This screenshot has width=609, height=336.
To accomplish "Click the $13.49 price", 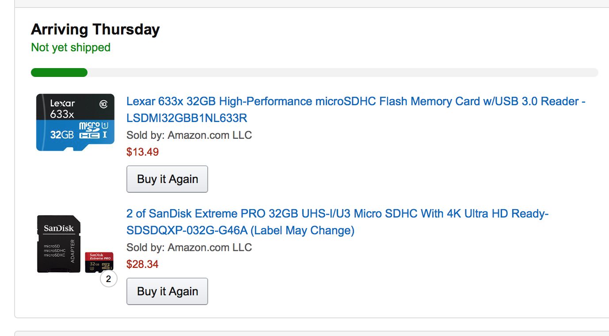I will tap(142, 152).
